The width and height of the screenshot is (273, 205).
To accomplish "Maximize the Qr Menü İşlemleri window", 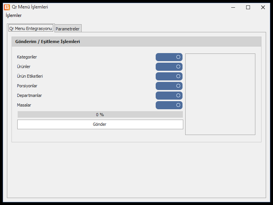I will click(x=248, y=7).
